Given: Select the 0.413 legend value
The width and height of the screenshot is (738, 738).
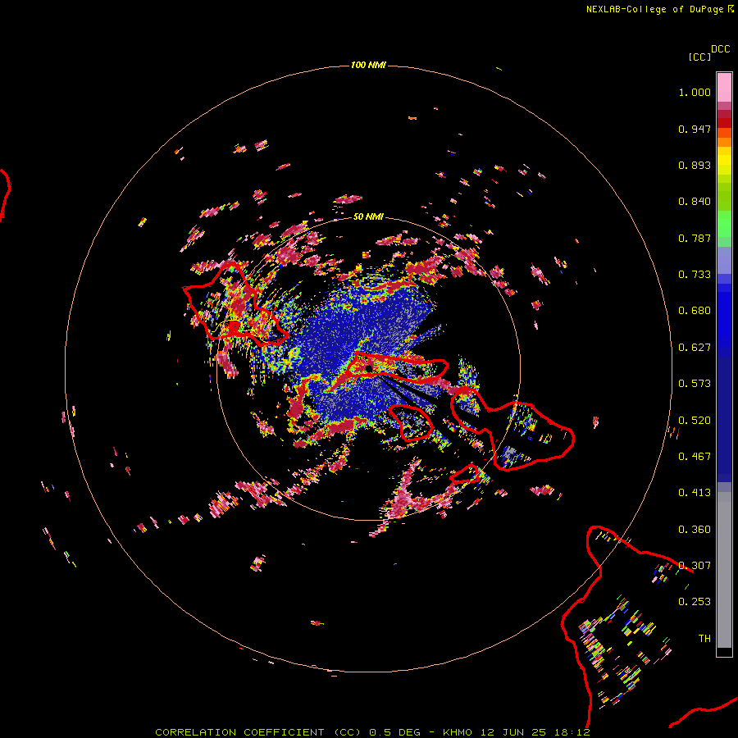Looking at the screenshot, I should (695, 493).
